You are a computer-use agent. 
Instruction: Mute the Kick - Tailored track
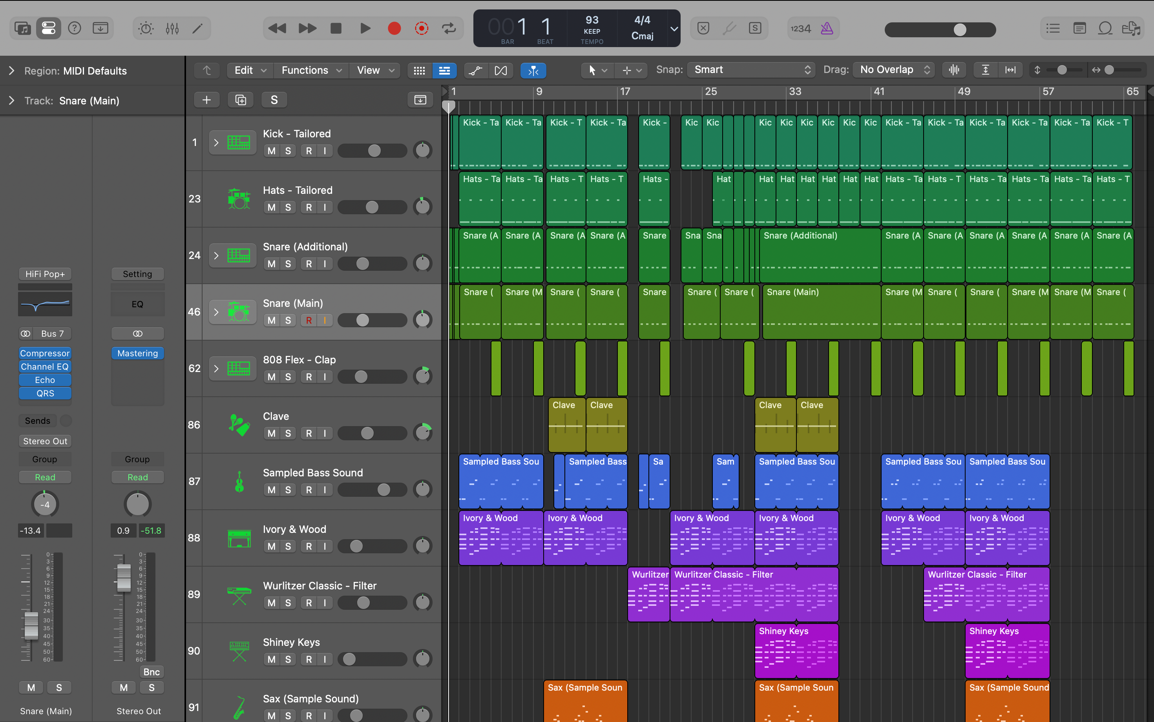[x=271, y=151]
